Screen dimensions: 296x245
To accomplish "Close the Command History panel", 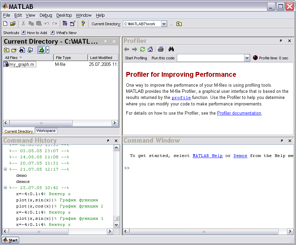I will [x=116, y=141].
